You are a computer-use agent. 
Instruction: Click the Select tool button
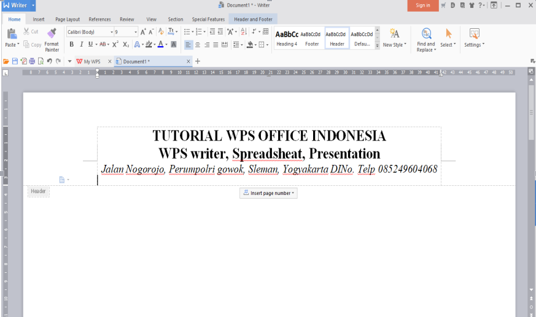(448, 38)
